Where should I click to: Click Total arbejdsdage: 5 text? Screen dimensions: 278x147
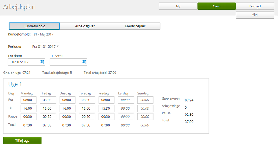click(x=57, y=73)
